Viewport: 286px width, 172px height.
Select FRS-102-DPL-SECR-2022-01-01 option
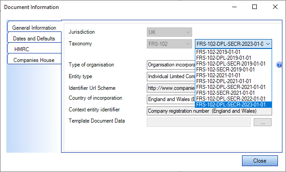tap(233, 99)
